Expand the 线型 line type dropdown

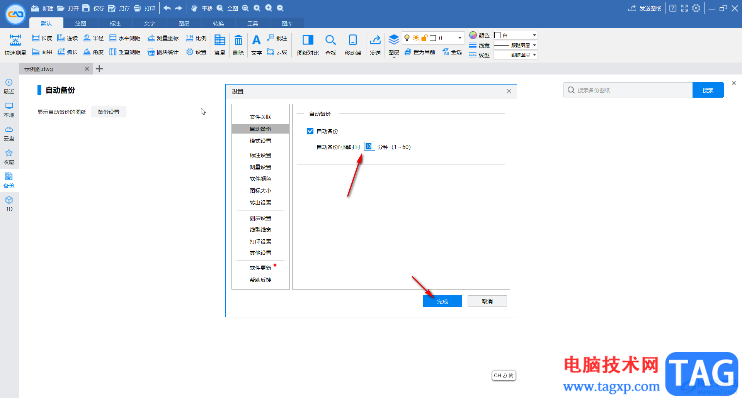534,55
